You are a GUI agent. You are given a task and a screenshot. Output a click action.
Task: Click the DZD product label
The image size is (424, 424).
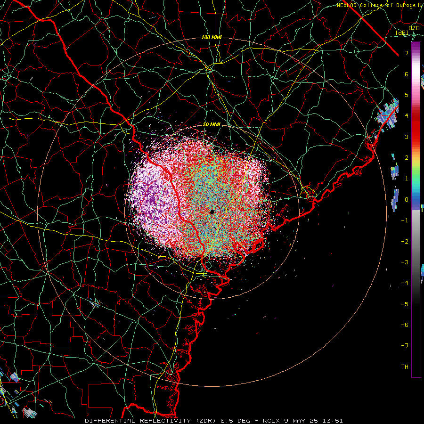pyautogui.click(x=414, y=28)
